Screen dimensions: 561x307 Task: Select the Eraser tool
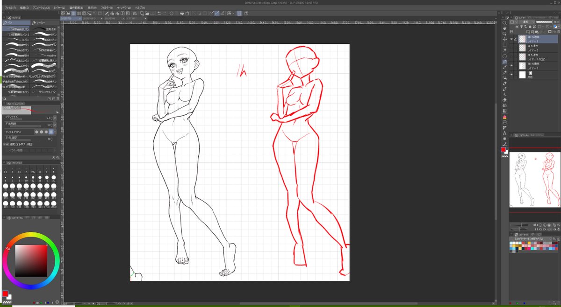[504, 100]
